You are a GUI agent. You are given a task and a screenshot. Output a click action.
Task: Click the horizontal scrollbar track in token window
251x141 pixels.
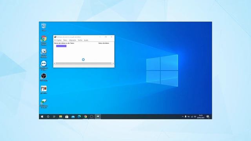(84, 63)
